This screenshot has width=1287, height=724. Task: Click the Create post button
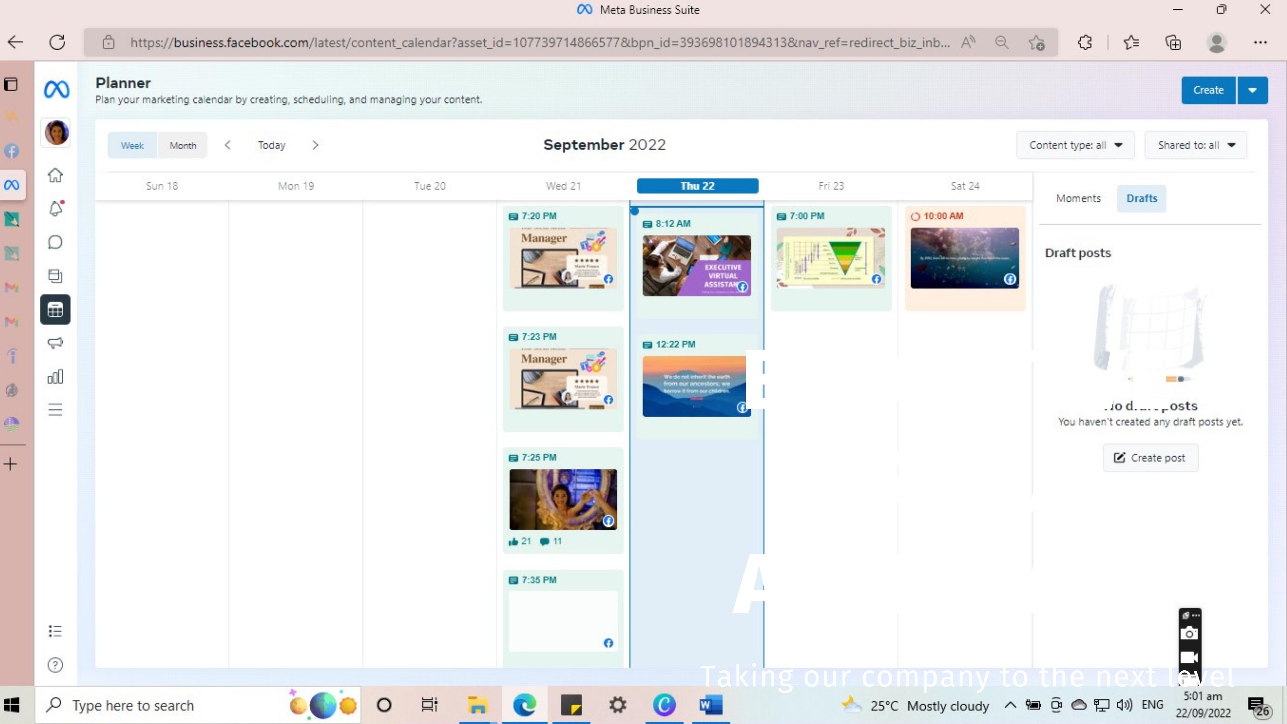(1150, 458)
